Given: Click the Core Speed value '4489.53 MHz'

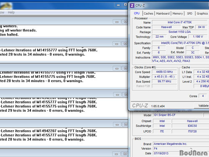Looking at the screenshot, I should coord(164,72).
